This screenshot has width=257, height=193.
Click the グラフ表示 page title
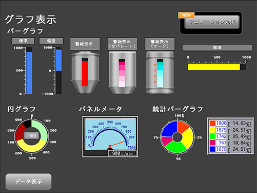point(30,19)
